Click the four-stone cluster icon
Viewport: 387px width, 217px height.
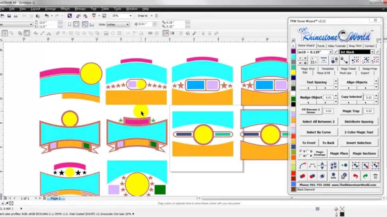click(x=333, y=165)
